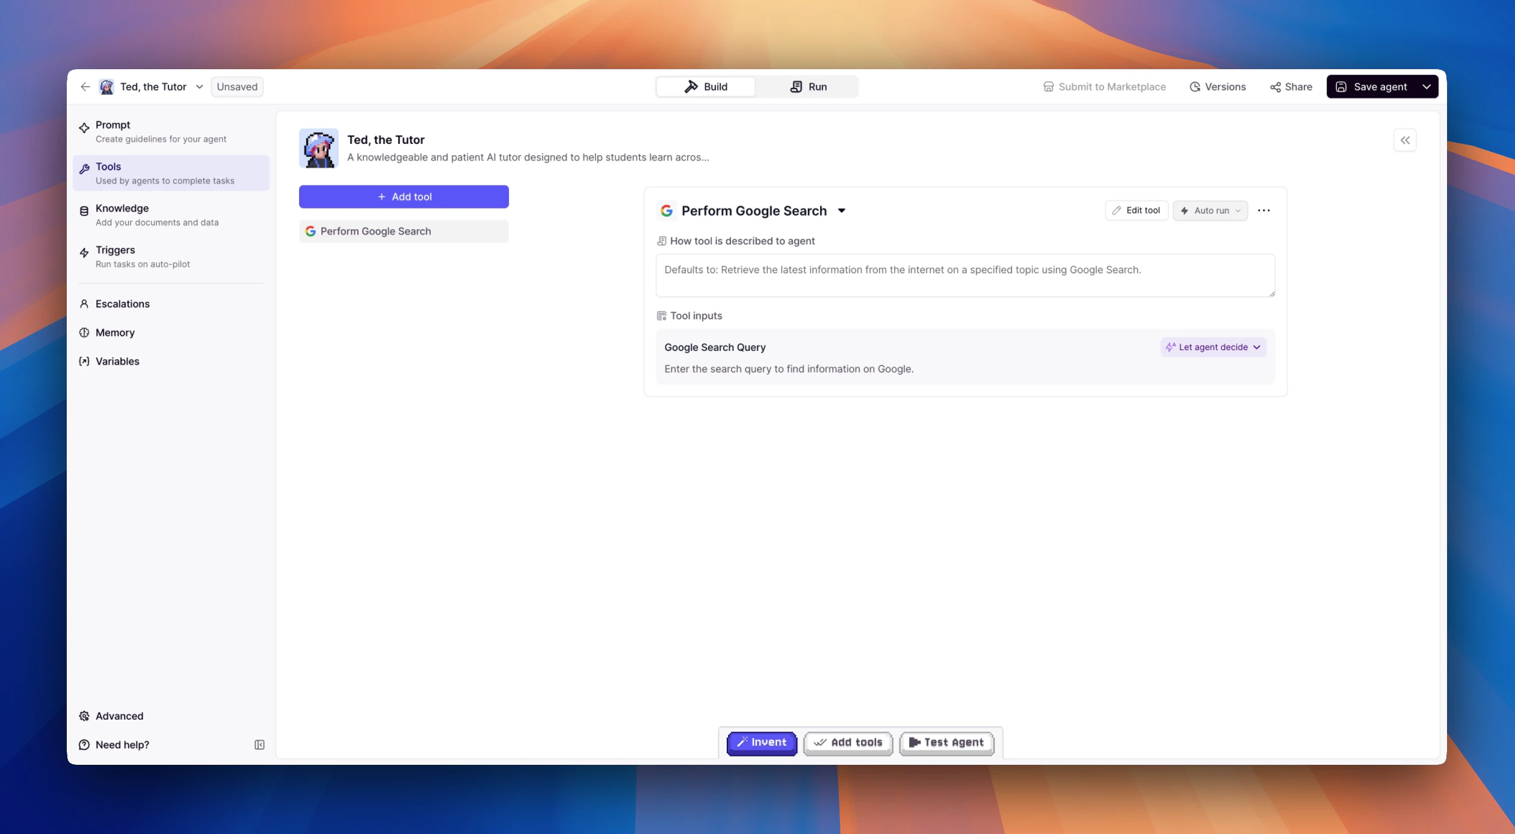Screen dimensions: 1515x834
Task: Expand the Auto run dropdown
Action: [x=1210, y=211]
